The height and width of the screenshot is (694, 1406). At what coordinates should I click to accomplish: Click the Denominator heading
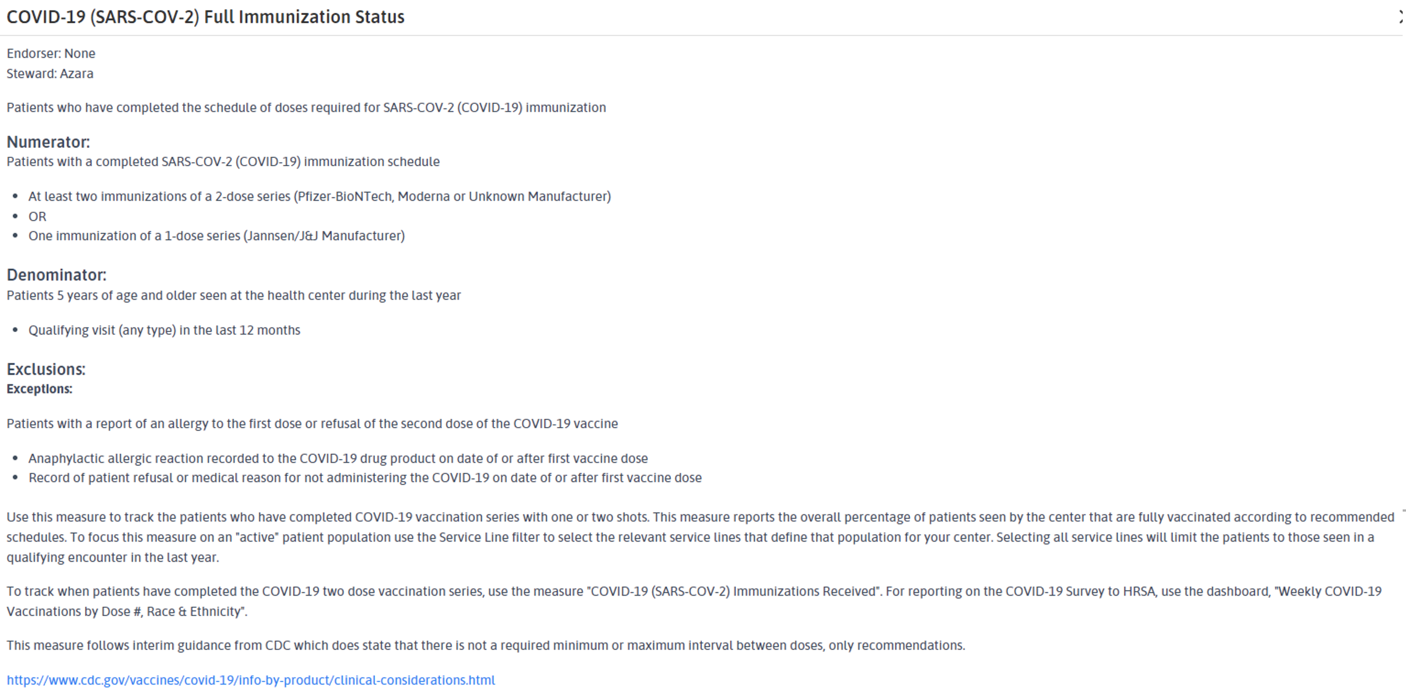pyautogui.click(x=56, y=275)
